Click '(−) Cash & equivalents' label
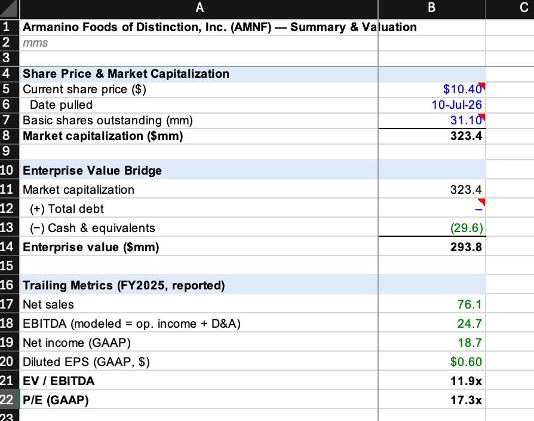The height and width of the screenshot is (421, 534). pyautogui.click(x=200, y=227)
